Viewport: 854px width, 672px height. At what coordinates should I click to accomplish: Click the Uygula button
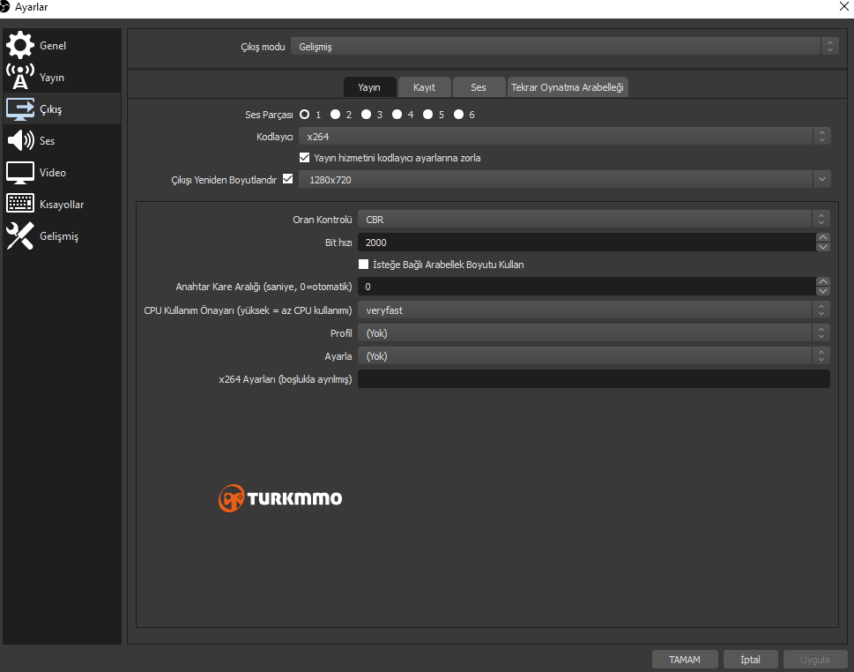(x=815, y=660)
